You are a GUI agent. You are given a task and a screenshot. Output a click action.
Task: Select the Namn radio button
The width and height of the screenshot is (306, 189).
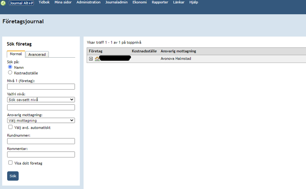click(10, 67)
